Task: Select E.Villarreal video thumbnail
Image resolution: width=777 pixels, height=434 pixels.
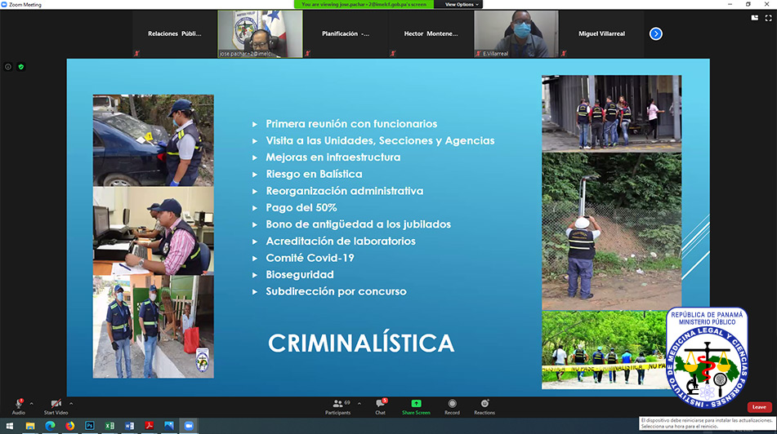Action: point(516,33)
